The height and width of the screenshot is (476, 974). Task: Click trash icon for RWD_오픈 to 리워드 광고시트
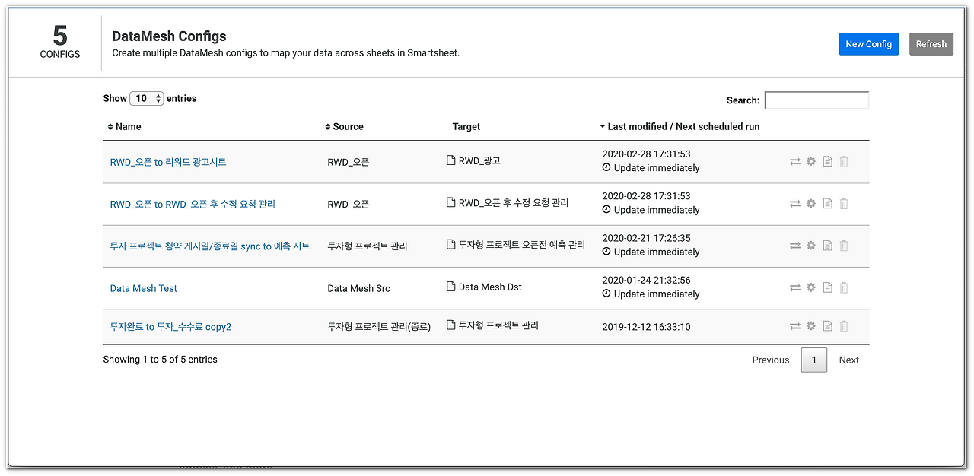[843, 161]
